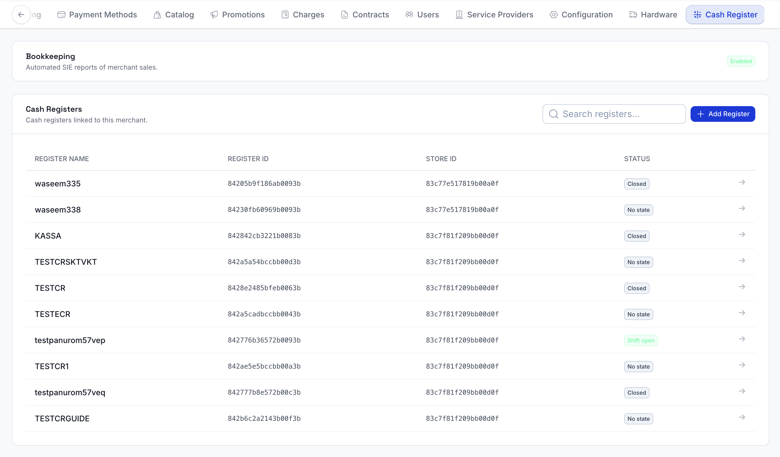Open the Service Providers tab

coord(494,15)
